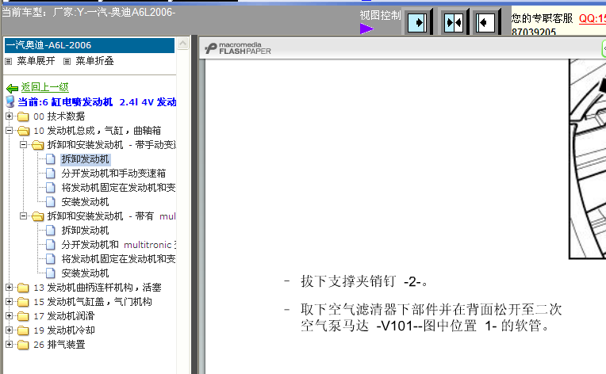
Task: Click document icon for 分开发动机和手动变速箱
Action: click(x=51, y=174)
